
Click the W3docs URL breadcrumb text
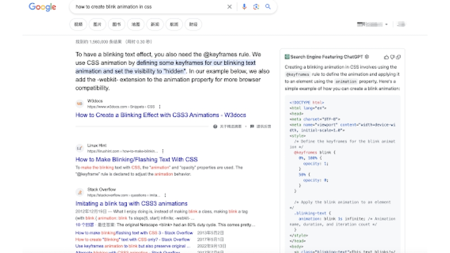(x=121, y=107)
